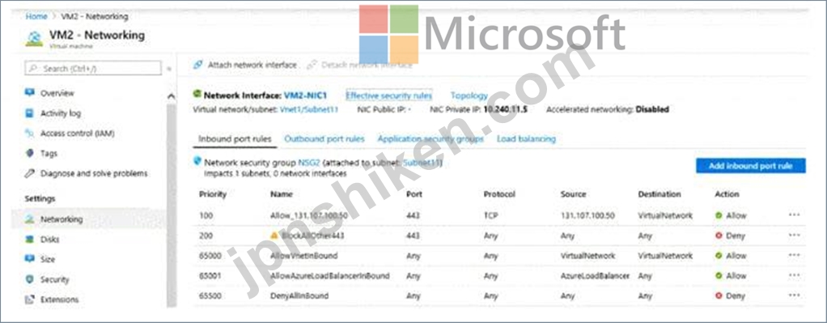Open the Activity log menu item
The image size is (827, 323).
[61, 113]
